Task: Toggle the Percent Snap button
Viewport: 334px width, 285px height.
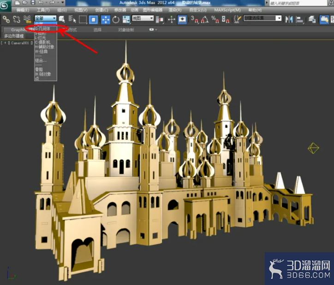Action: click(x=215, y=19)
